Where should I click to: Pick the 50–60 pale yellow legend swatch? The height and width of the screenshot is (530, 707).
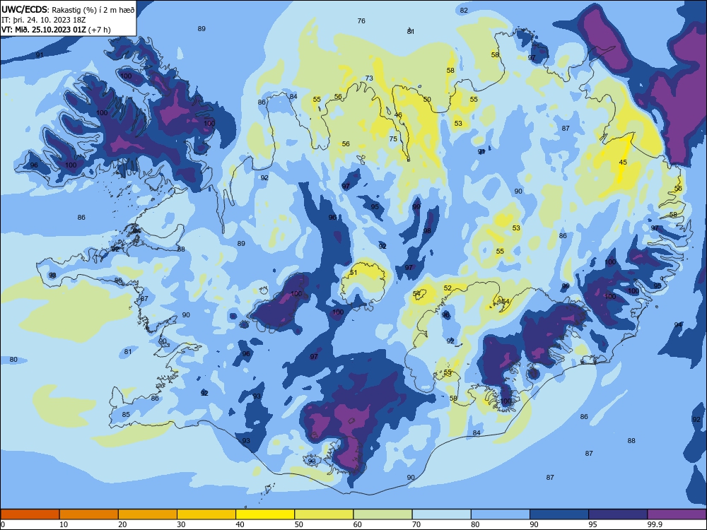[324, 514]
